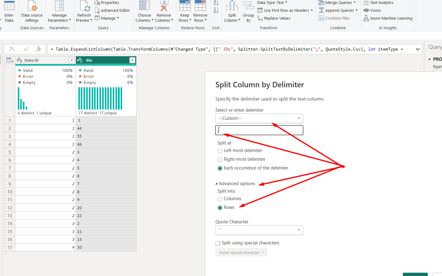
Task: Open the table corner menu icon
Action: (10, 60)
